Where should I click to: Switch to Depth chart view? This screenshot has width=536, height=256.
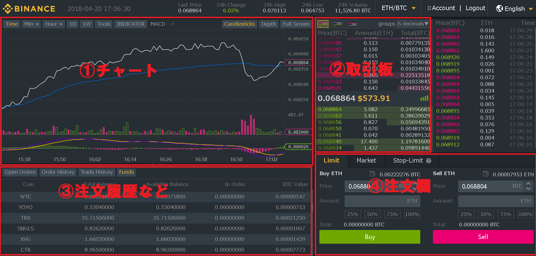(268, 24)
